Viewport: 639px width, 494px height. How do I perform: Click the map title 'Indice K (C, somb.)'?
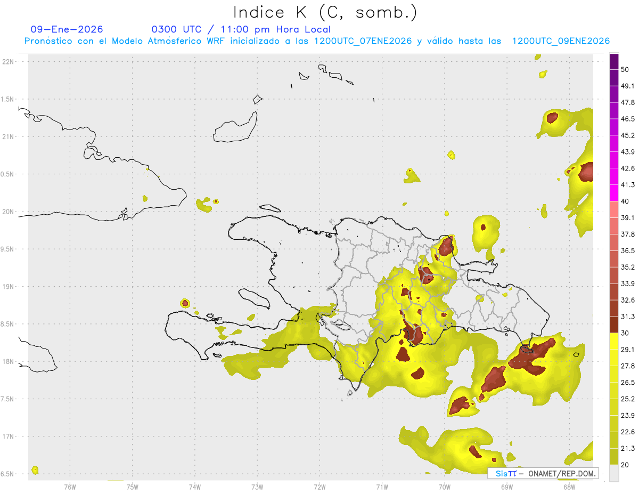point(325,12)
